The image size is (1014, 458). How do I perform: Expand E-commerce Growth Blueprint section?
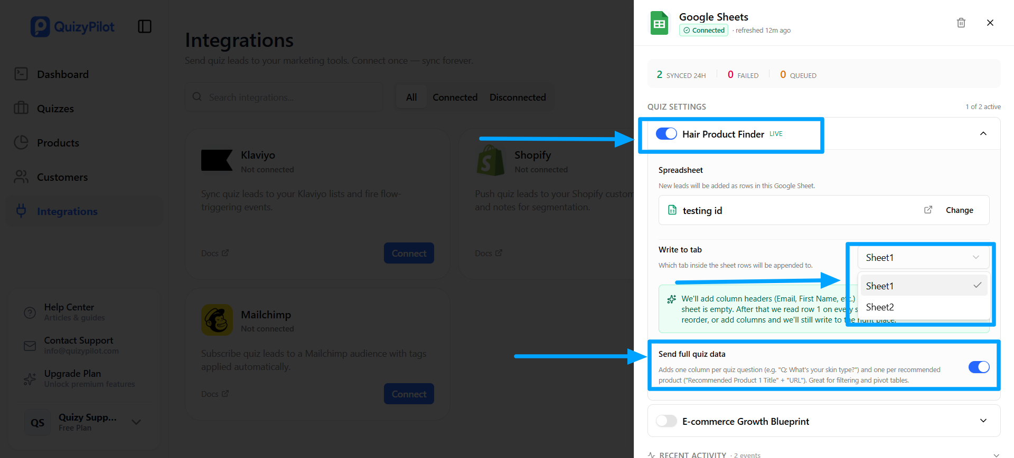[983, 421]
